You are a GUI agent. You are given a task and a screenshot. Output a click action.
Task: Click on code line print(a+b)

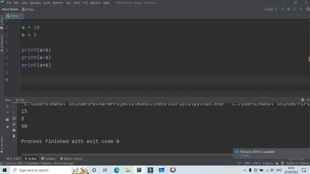[x=36, y=50]
